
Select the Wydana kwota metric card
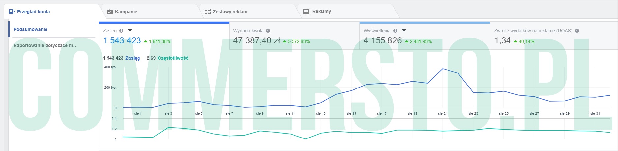(294, 36)
